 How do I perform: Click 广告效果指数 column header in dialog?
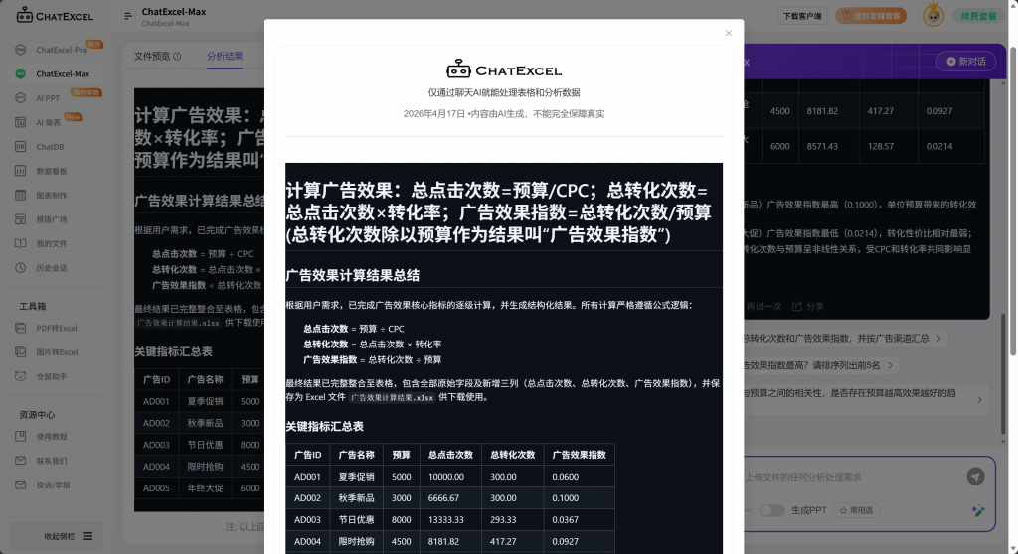pyautogui.click(x=580, y=455)
